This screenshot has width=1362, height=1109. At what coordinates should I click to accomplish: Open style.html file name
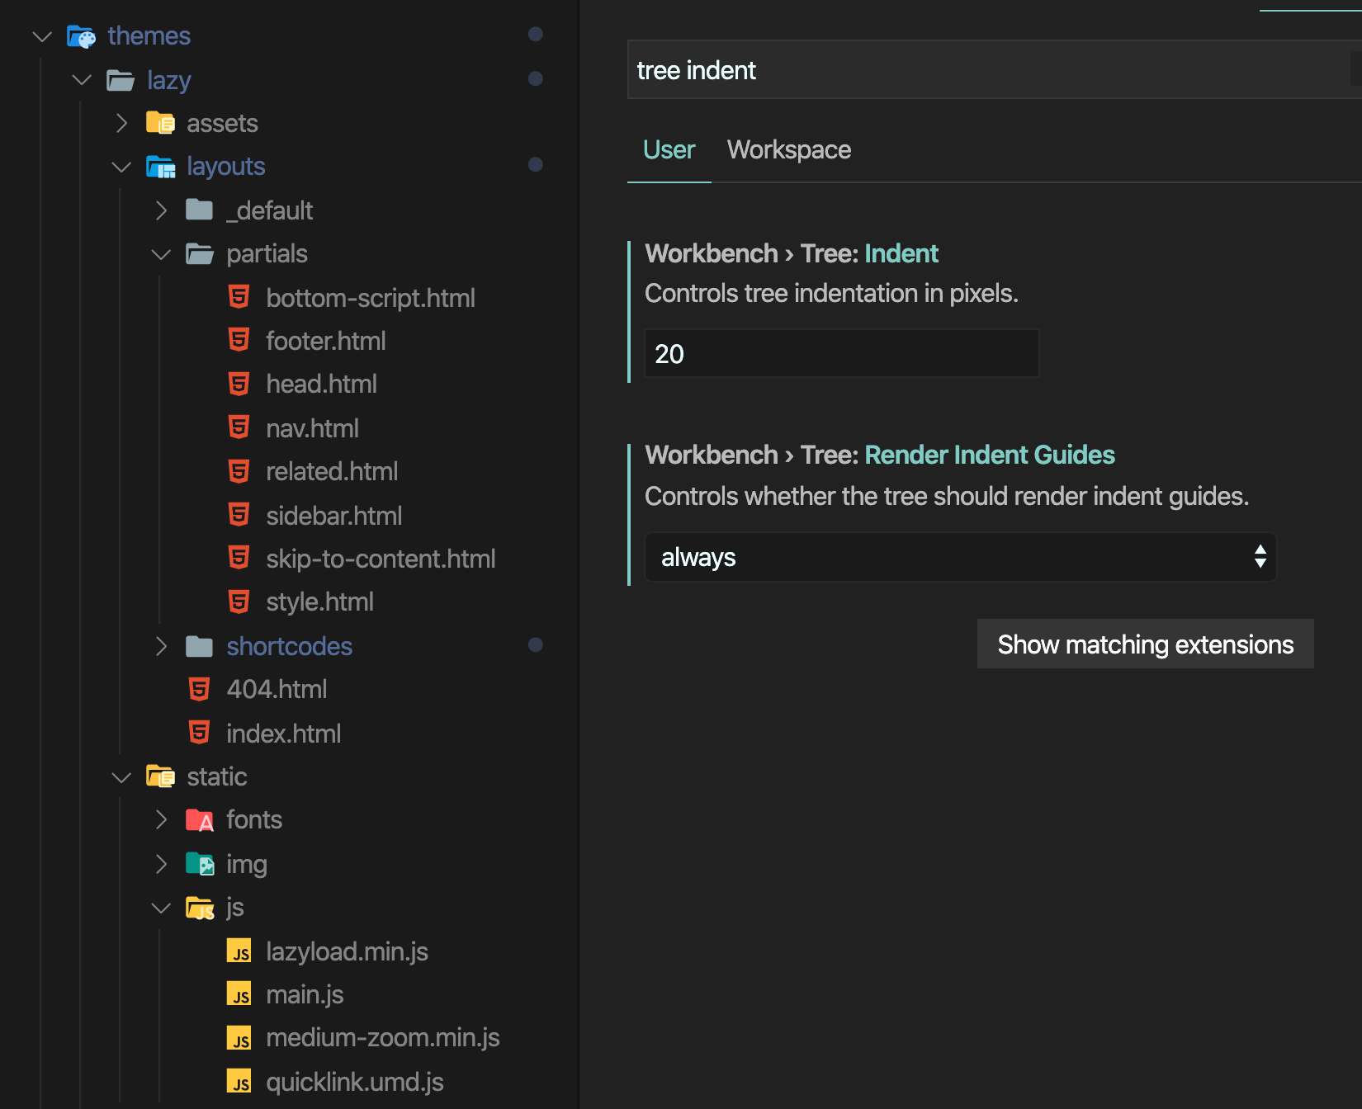click(x=320, y=602)
